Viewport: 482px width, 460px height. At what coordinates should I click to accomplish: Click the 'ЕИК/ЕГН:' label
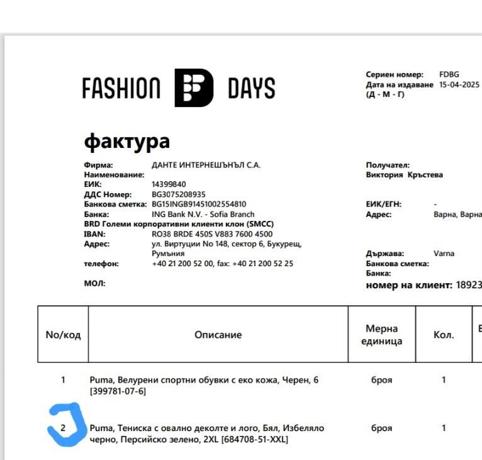[384, 204]
